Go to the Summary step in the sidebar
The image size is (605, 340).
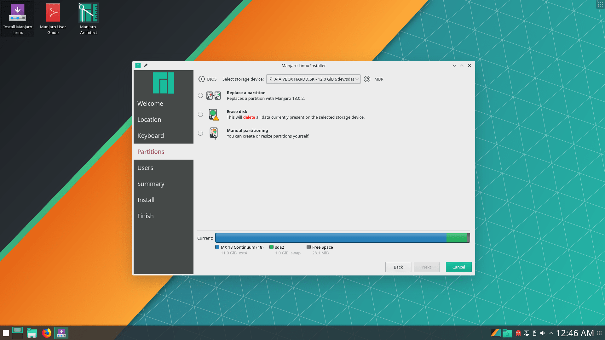163,184
